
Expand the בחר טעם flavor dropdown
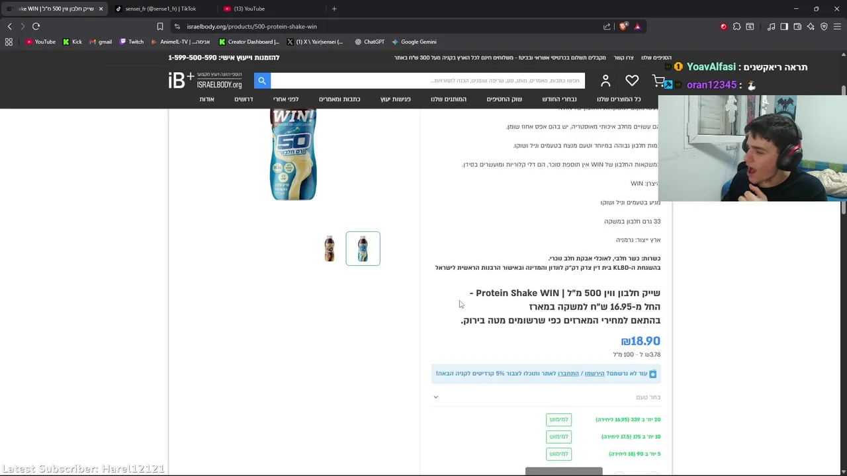tap(546, 397)
